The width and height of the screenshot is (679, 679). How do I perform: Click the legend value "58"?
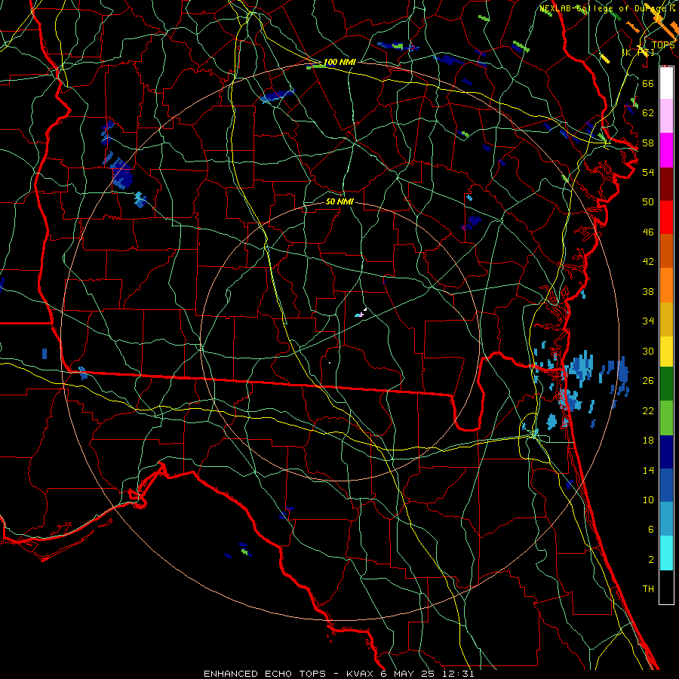click(x=648, y=143)
